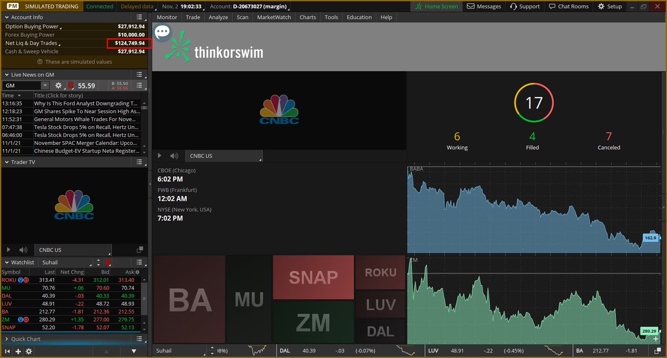The height and width of the screenshot is (358, 667).
Task: Open Chat Rooms
Action: pyautogui.click(x=568, y=6)
